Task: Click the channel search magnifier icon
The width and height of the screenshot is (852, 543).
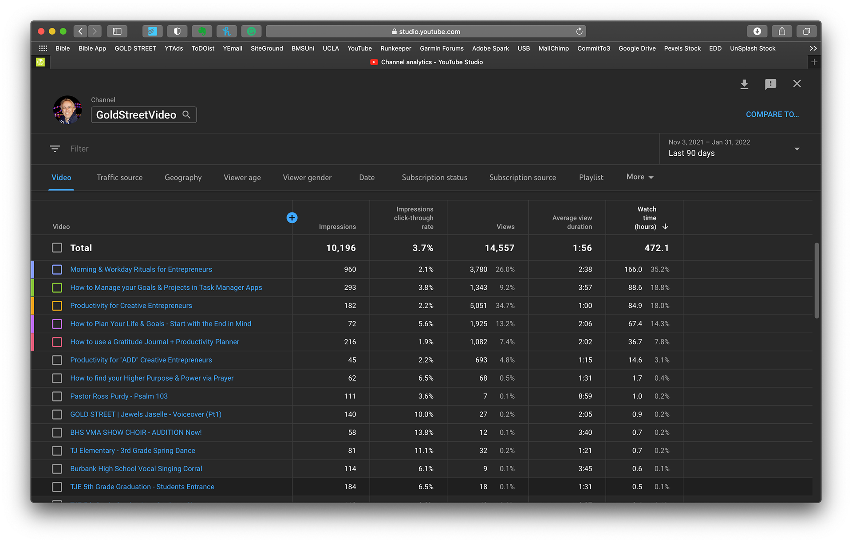Action: [187, 115]
